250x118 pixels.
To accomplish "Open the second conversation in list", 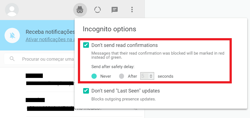I will click(85, 104).
